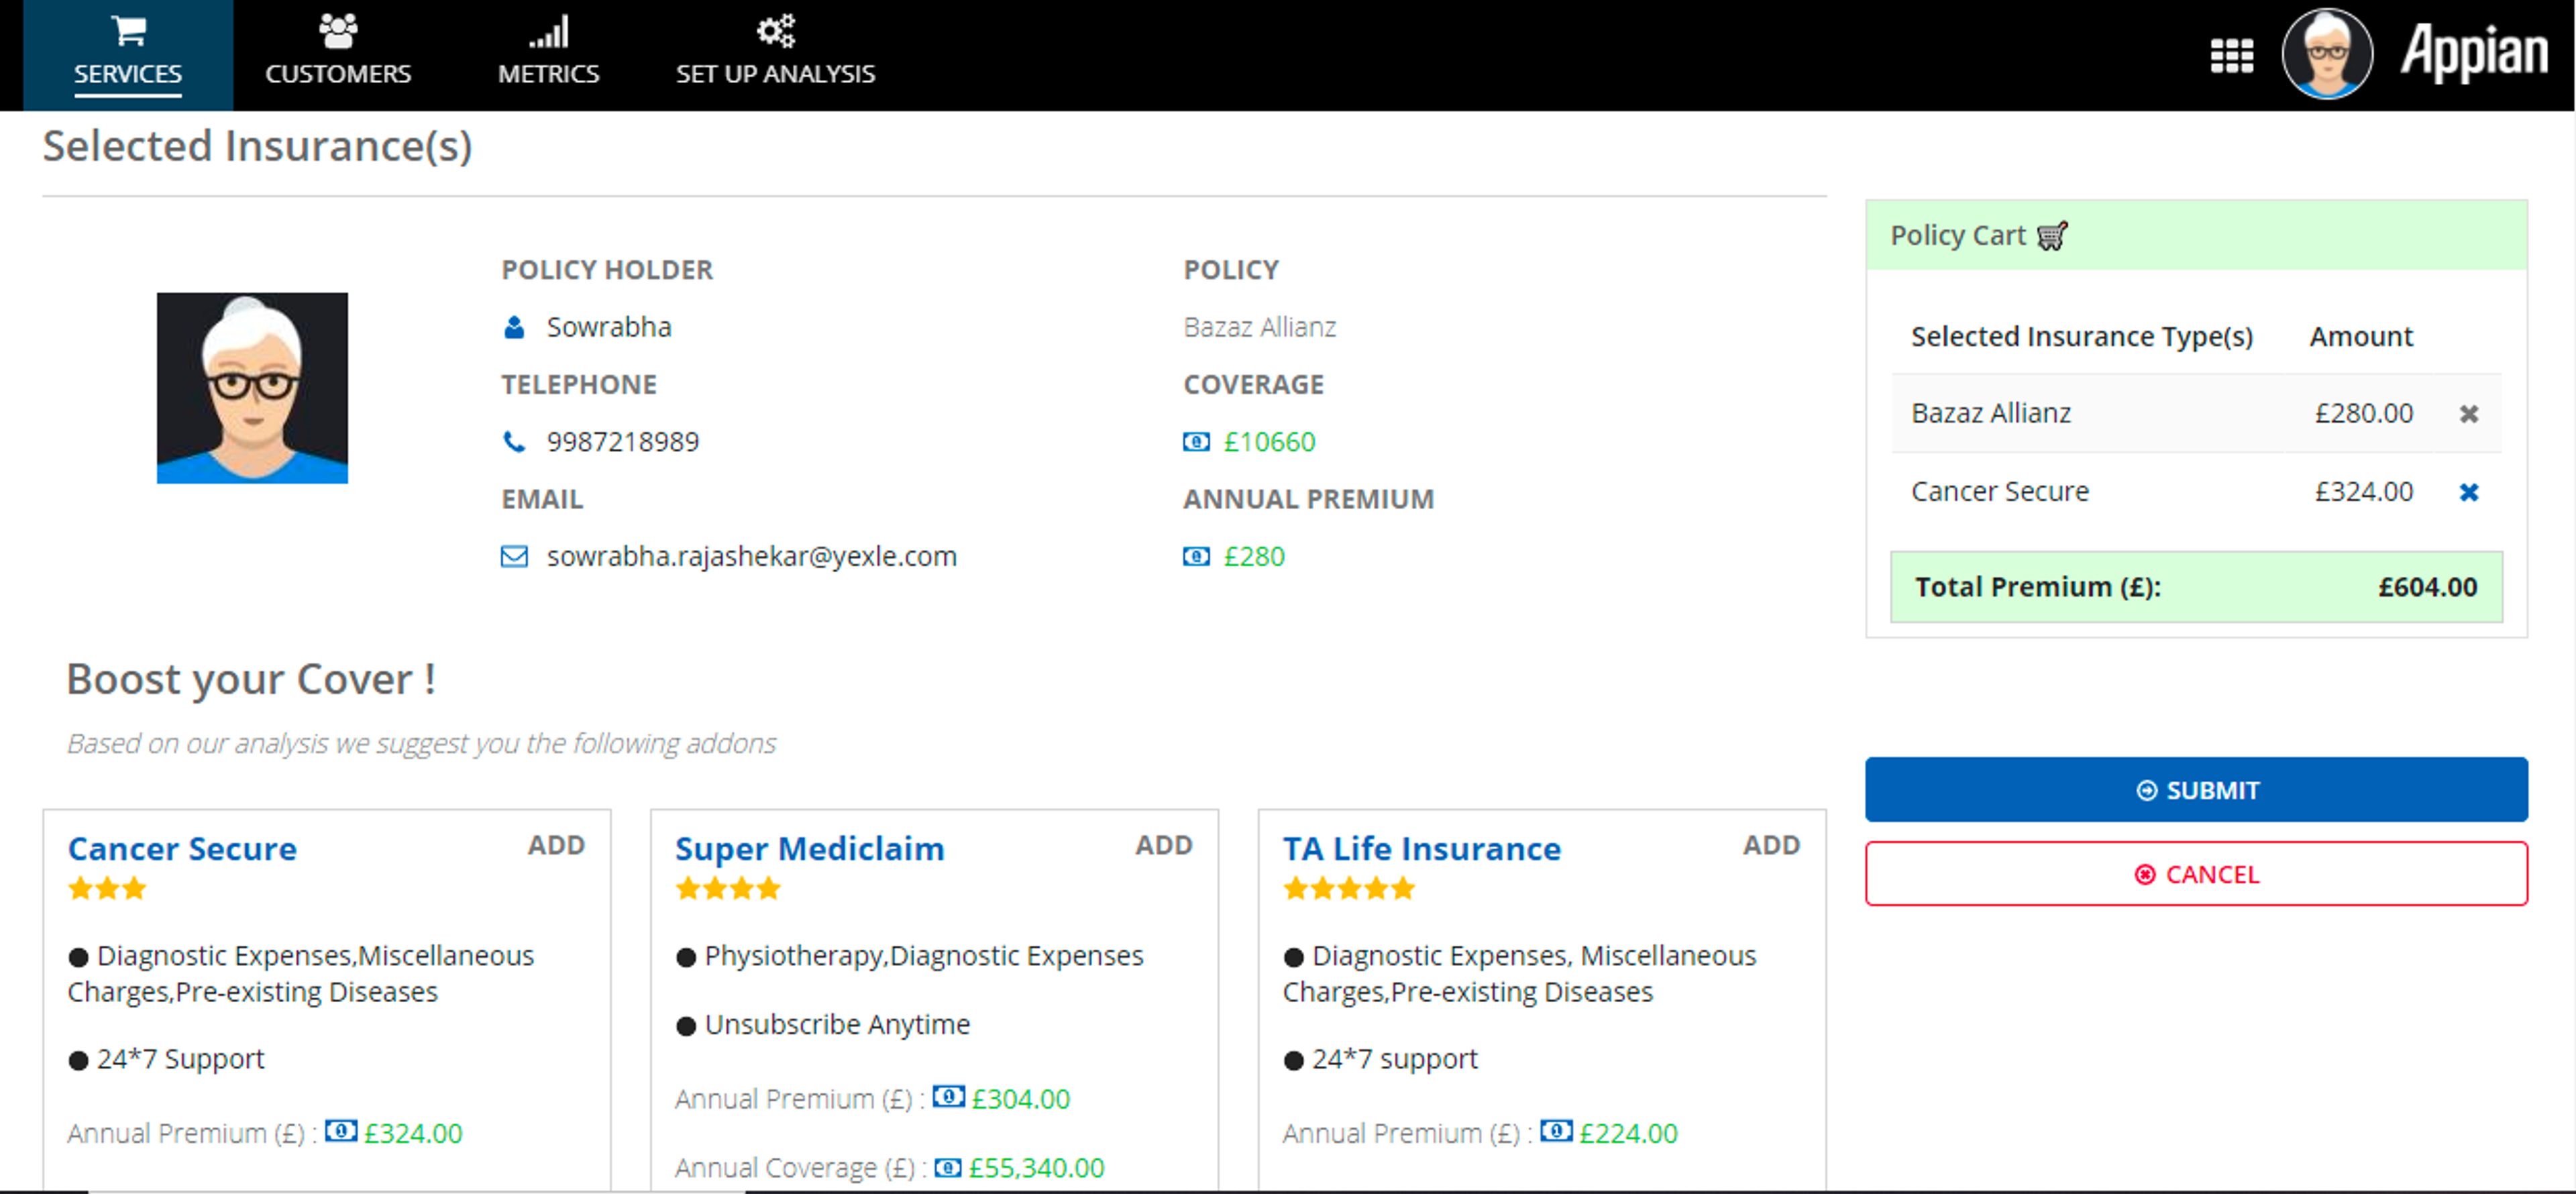
Task: Cancel the insurance selection
Action: point(2196,874)
